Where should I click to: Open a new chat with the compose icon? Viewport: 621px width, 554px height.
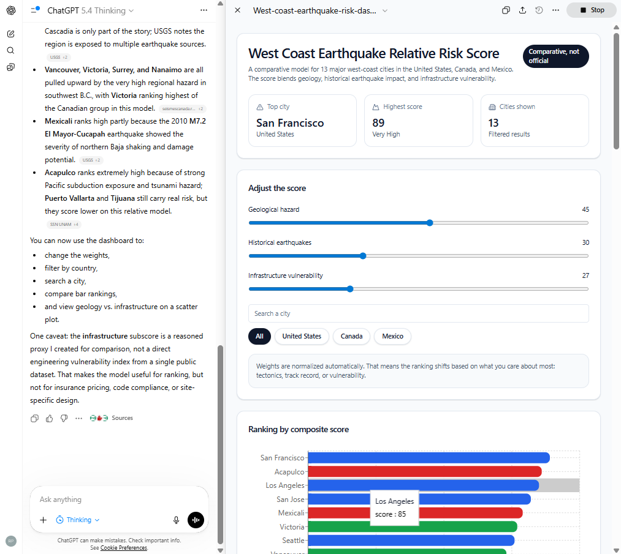10,34
